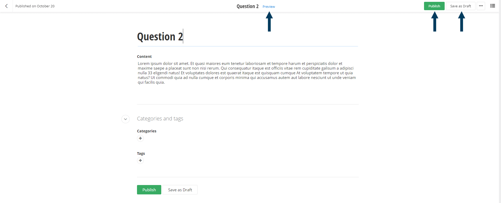Click the Categories and tags heading
Image resolution: width=501 pixels, height=203 pixels.
tap(160, 119)
